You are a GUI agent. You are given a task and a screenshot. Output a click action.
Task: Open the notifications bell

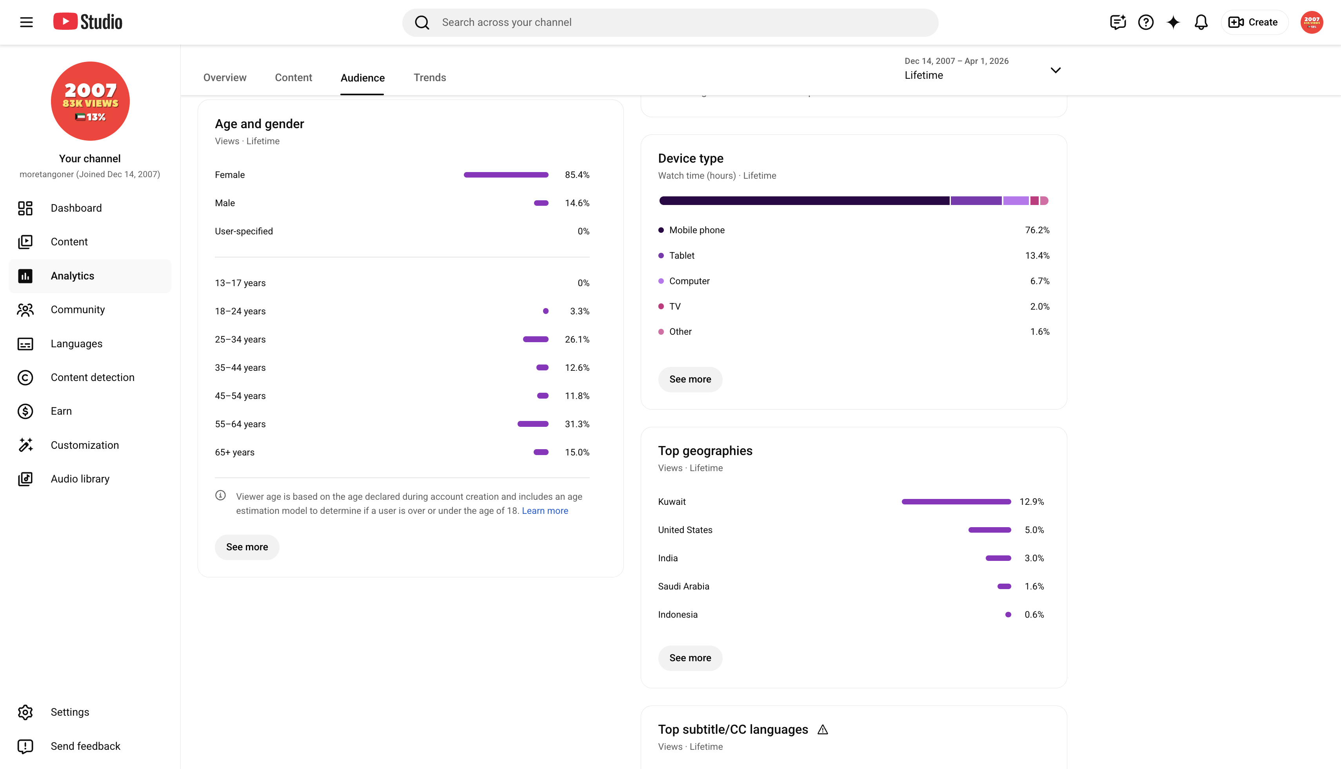tap(1201, 22)
